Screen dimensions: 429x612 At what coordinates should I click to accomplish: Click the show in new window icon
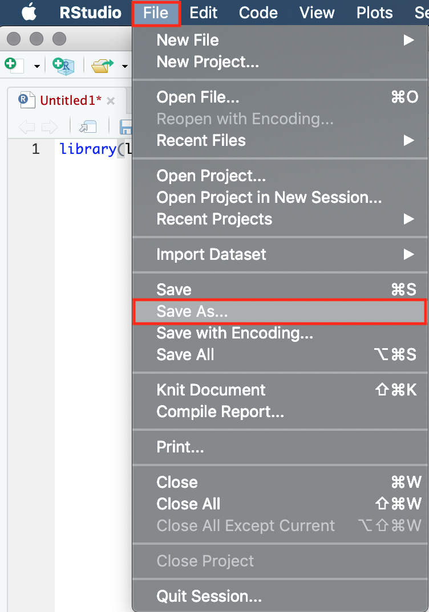88,127
